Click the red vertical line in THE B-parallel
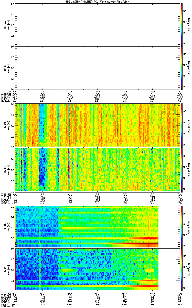Image resolution: width=192 pixels, height=308 pixels. coord(63,269)
